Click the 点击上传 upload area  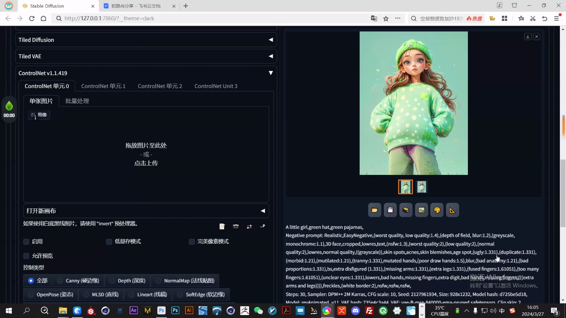146,163
